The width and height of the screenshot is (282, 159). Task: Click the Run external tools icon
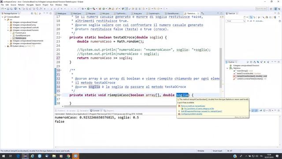tap(94, 9)
